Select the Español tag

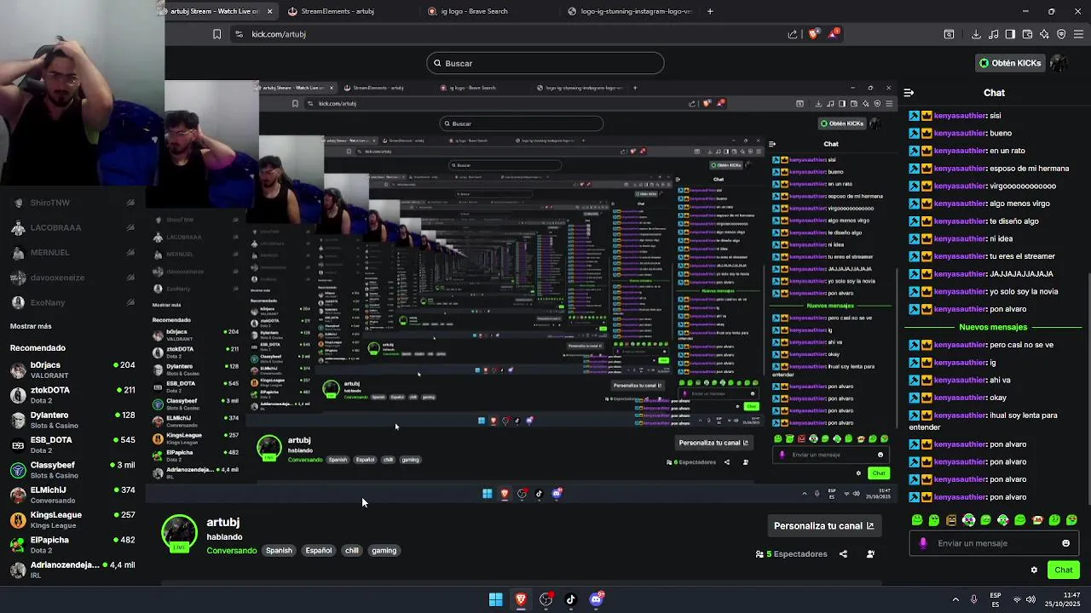319,551
